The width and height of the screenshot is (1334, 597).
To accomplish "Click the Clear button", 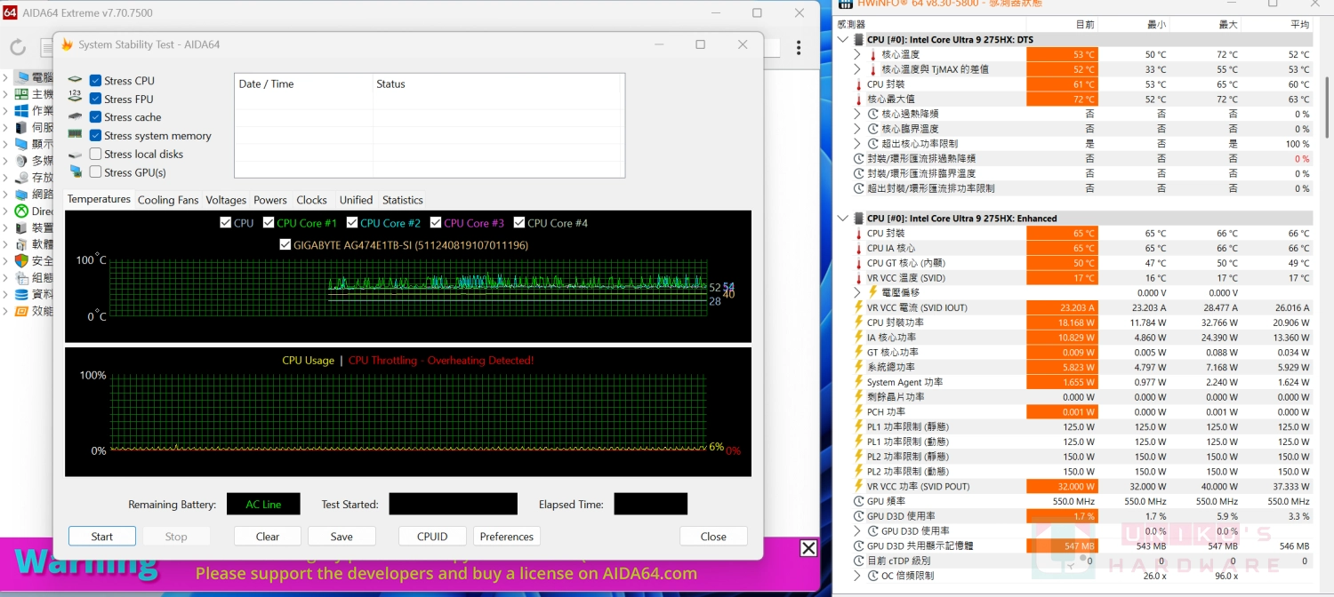I will tap(268, 537).
